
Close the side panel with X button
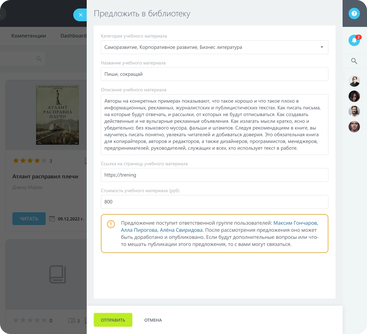(x=81, y=15)
